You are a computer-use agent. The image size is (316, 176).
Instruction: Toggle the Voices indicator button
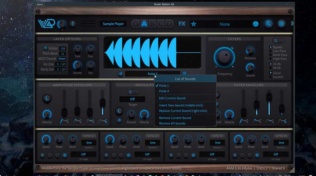[45, 48]
